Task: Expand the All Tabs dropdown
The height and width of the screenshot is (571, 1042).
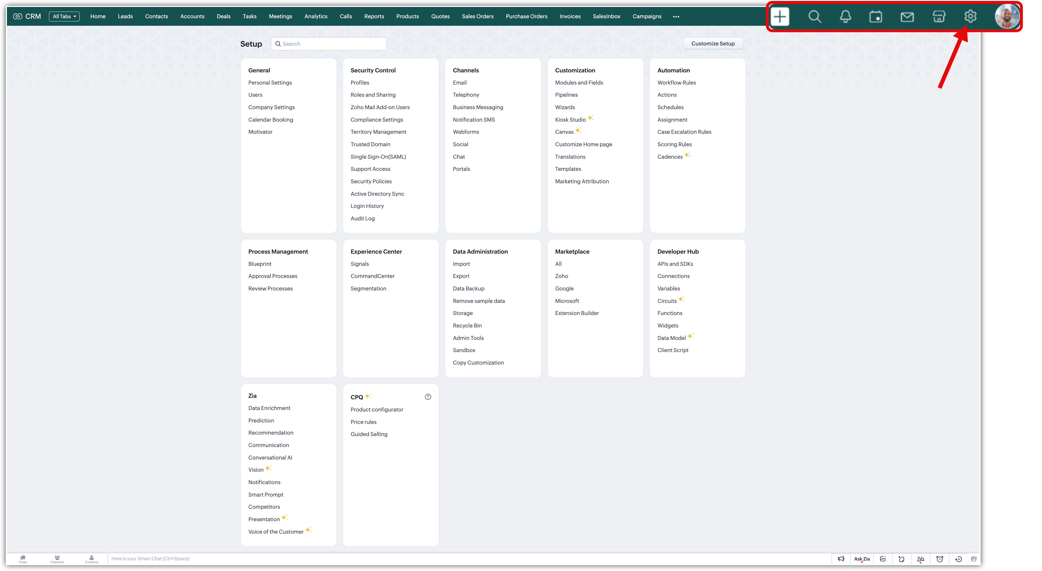Action: pos(64,17)
